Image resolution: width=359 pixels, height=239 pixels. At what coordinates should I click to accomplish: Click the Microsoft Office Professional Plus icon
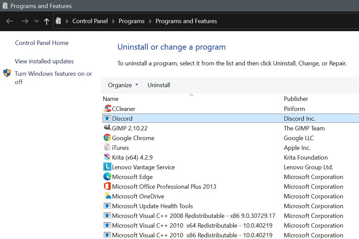[x=107, y=186]
